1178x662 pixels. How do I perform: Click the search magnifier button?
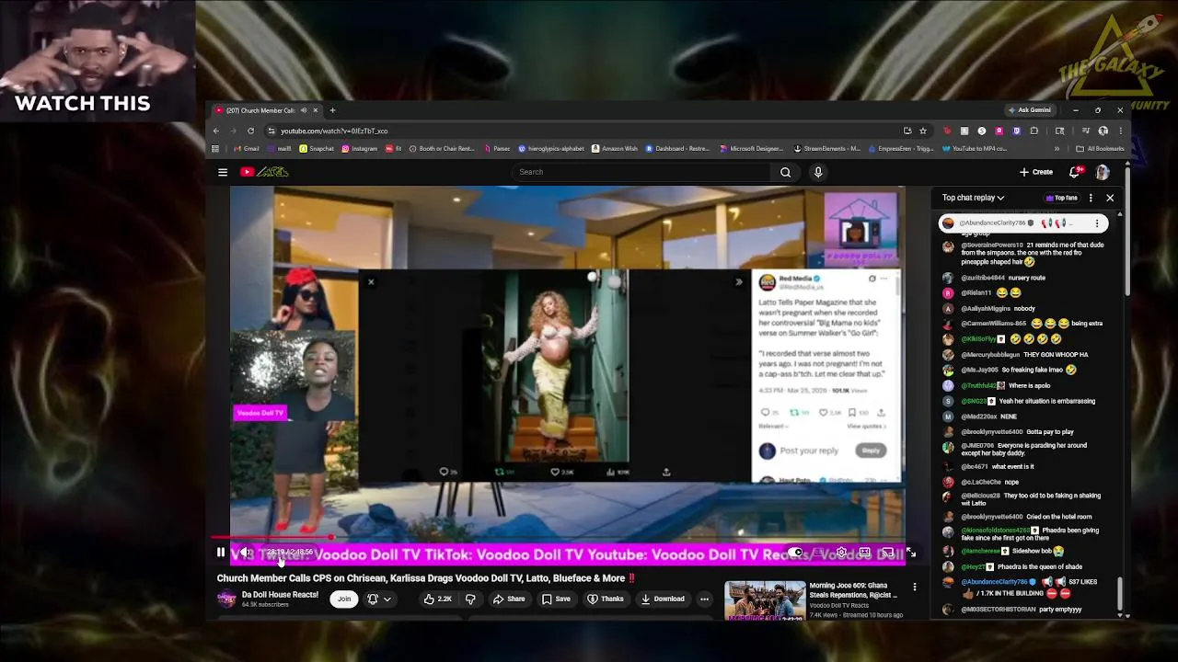coord(785,172)
